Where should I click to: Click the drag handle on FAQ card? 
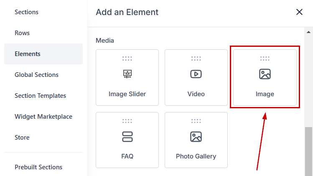[x=127, y=121]
